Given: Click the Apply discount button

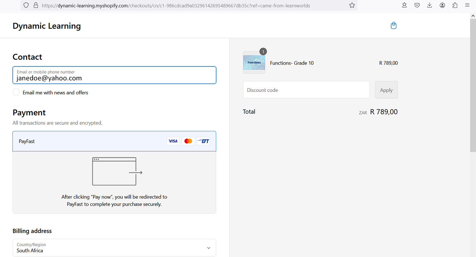Looking at the screenshot, I should (386, 90).
